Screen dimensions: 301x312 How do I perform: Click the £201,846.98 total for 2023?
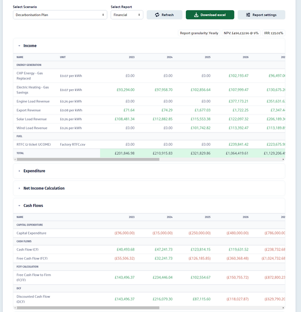[125, 153]
